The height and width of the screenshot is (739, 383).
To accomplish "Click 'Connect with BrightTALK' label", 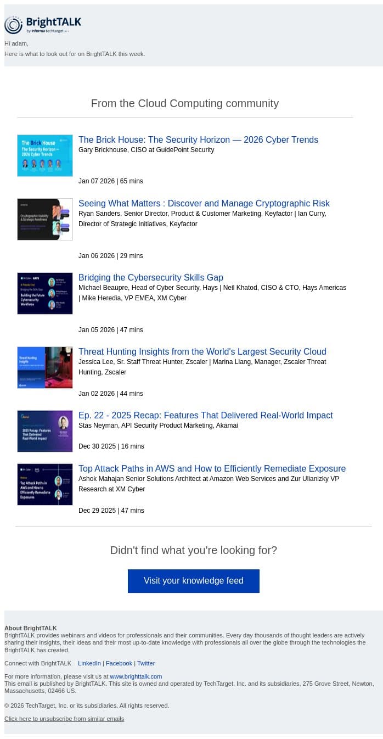I will pos(38,663).
